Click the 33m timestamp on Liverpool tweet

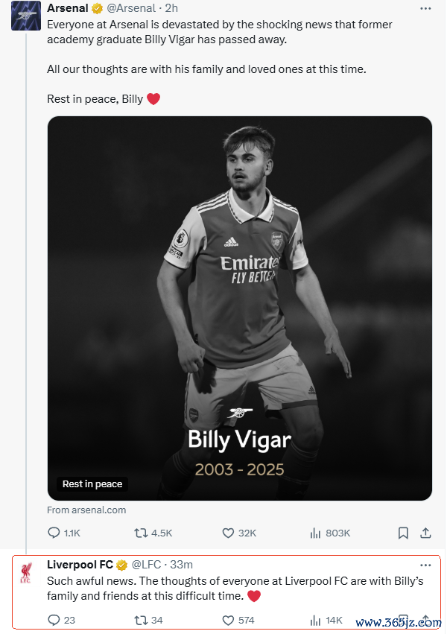(182, 565)
